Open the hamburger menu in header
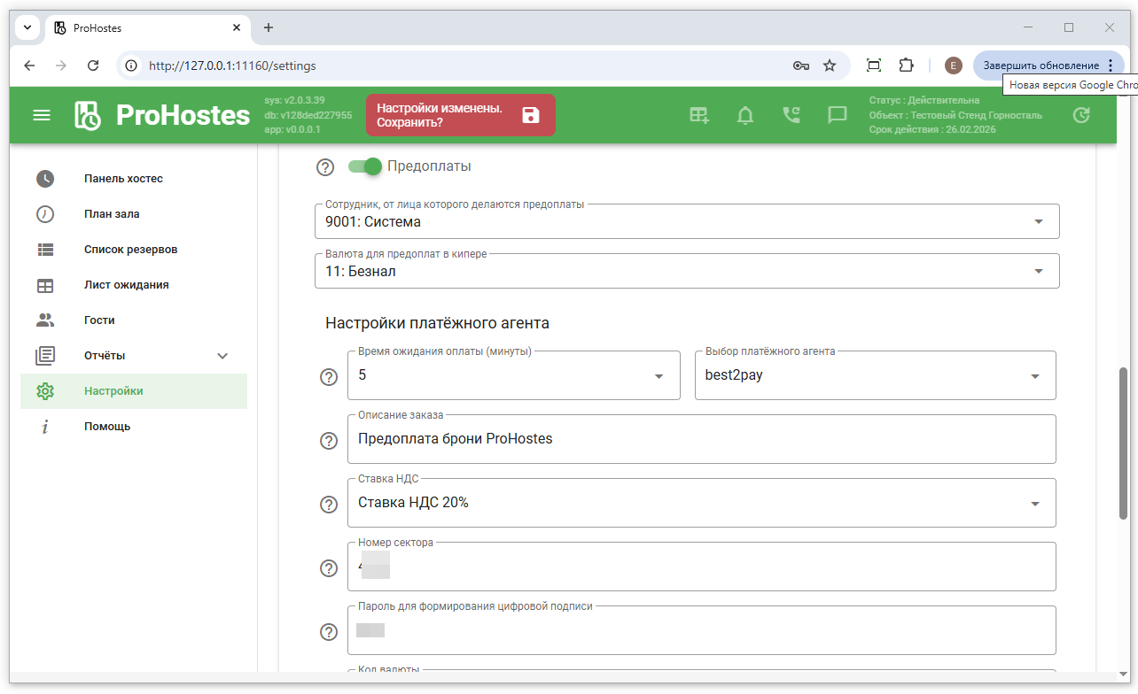Screen dimensions: 1138x694 click(x=42, y=115)
